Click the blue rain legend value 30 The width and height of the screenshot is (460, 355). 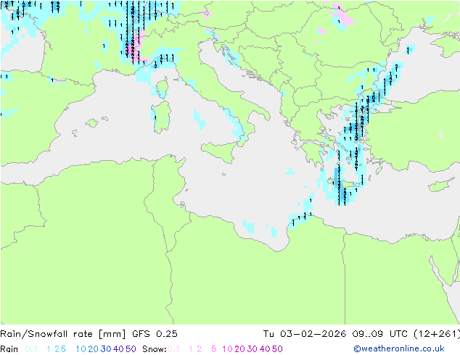106,349
